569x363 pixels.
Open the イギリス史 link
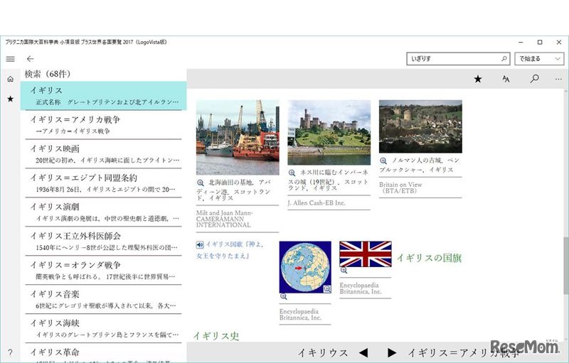click(x=216, y=336)
